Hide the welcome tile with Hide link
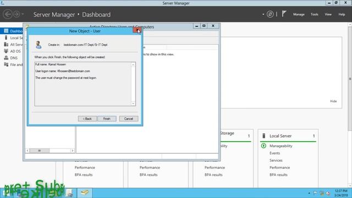 click(x=333, y=101)
